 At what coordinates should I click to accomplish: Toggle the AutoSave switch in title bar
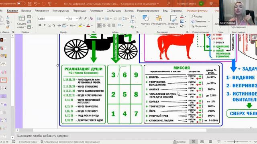pos(21,4)
